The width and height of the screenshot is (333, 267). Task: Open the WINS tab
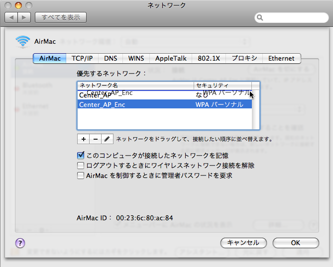(136, 58)
